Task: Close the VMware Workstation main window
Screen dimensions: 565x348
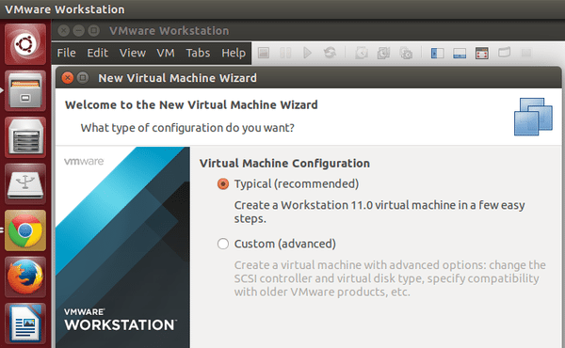Action: point(63,31)
